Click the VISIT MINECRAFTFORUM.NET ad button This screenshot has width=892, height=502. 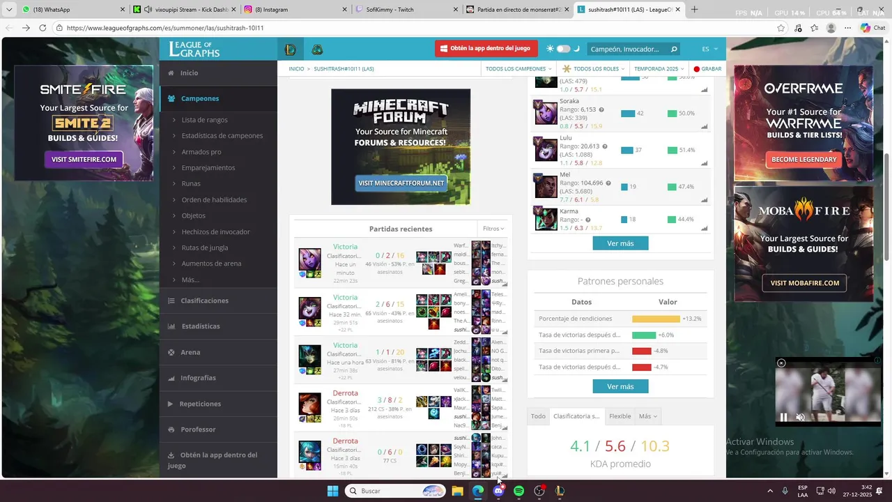pyautogui.click(x=401, y=183)
